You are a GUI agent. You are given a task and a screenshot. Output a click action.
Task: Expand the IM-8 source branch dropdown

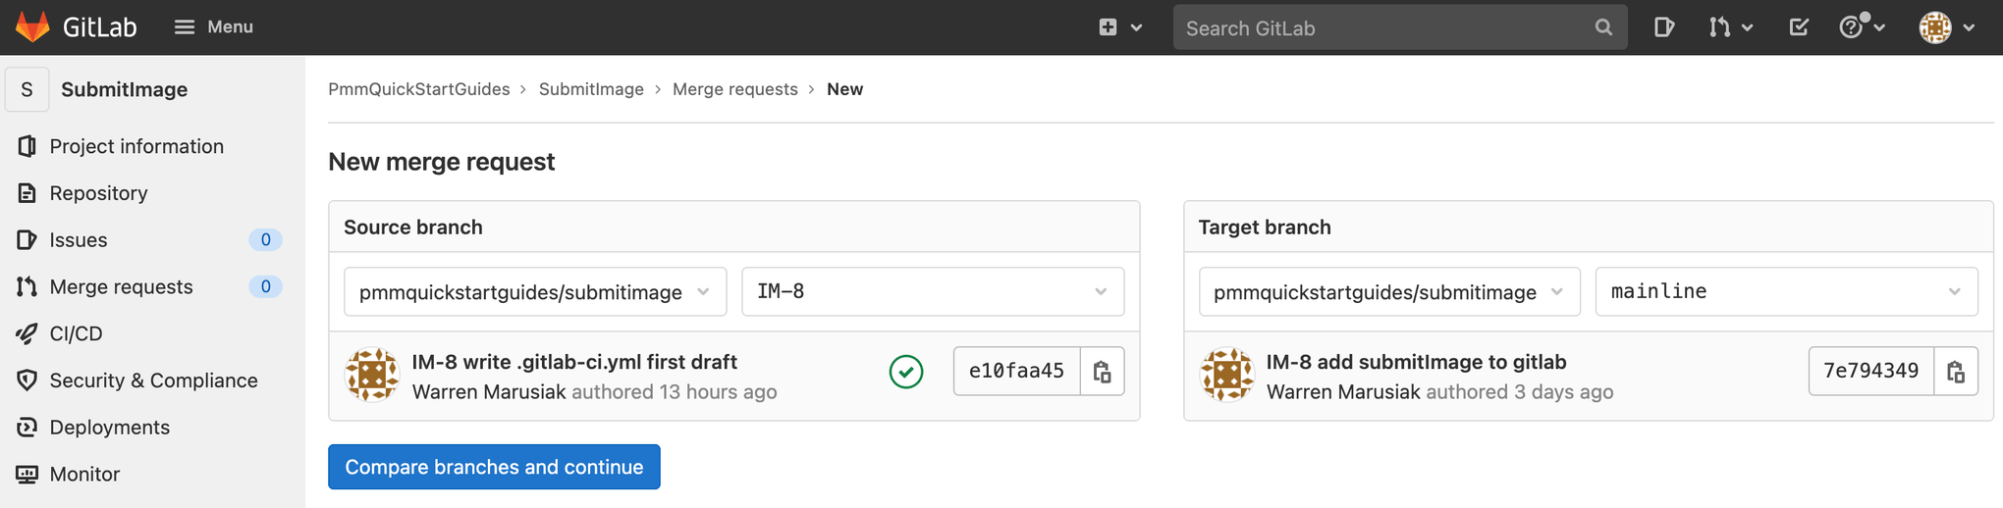click(932, 291)
